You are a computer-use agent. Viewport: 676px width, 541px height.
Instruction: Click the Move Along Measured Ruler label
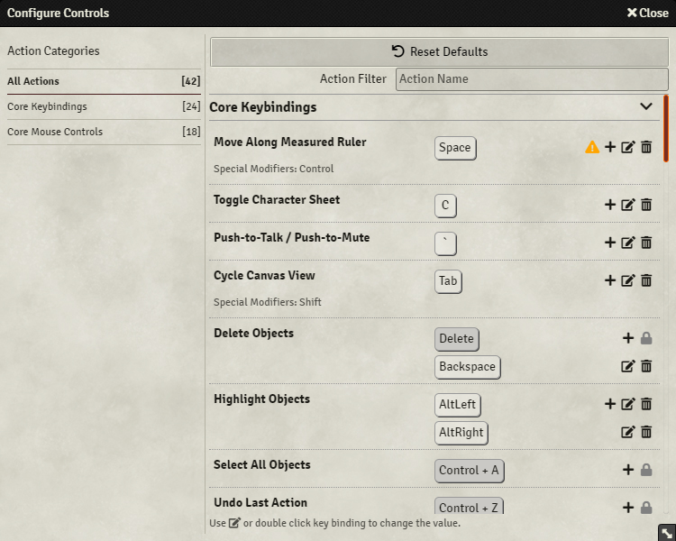(290, 142)
